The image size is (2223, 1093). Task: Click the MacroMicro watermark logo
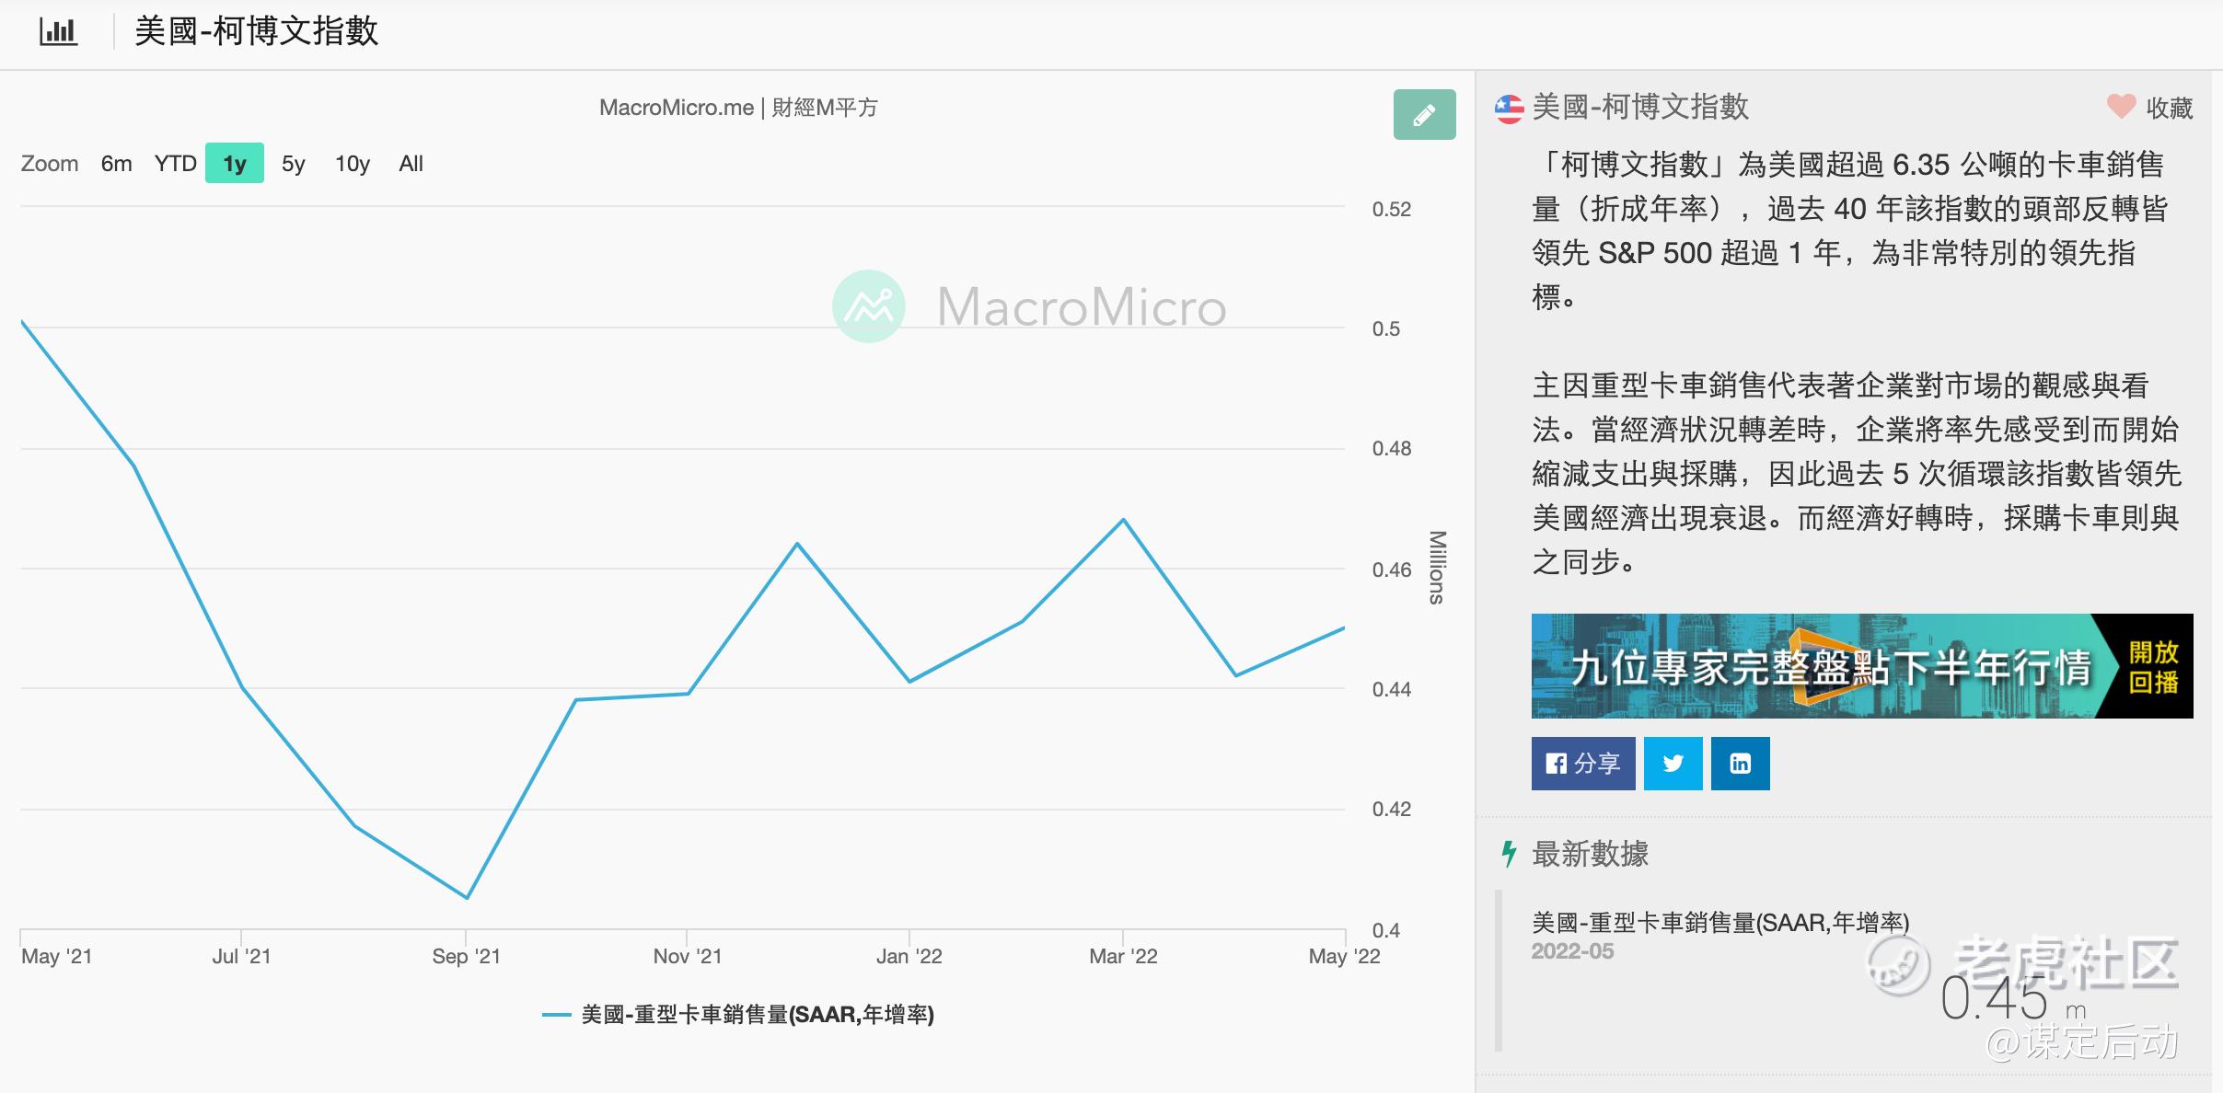coord(868,306)
